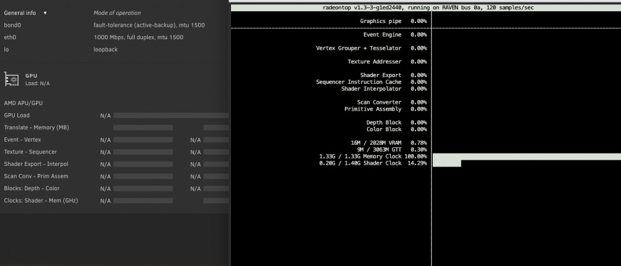Viewport: 621px width, 266px height.
Task: Click the Graphics pipe row in radeontop
Action: (393, 21)
